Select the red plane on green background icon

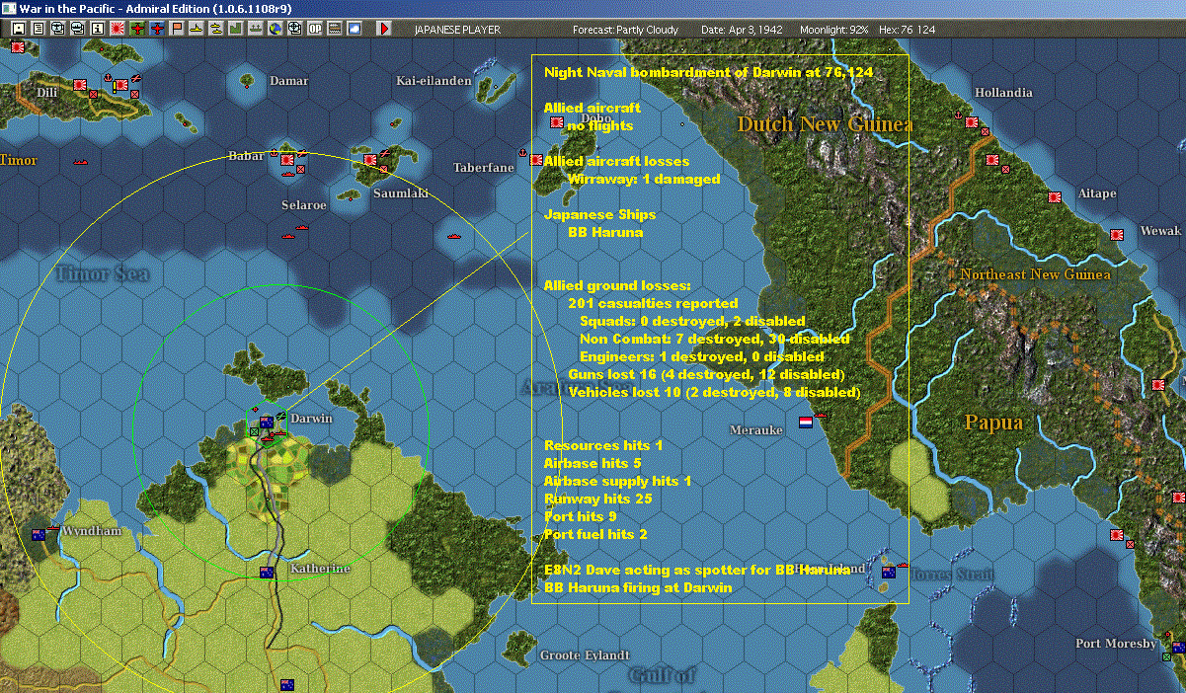[136, 29]
